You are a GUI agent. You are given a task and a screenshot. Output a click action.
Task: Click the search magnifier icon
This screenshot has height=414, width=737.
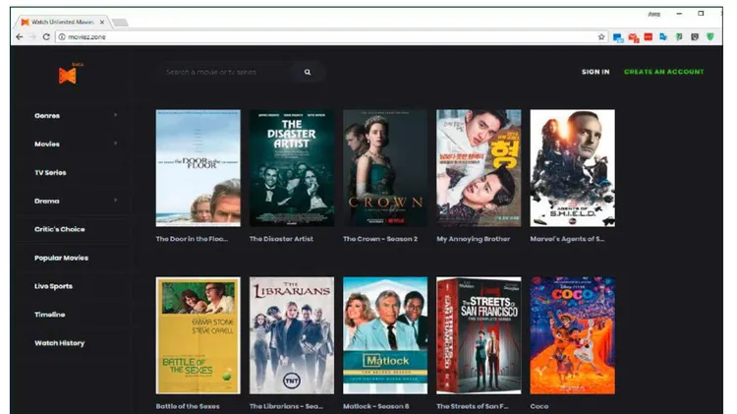308,72
